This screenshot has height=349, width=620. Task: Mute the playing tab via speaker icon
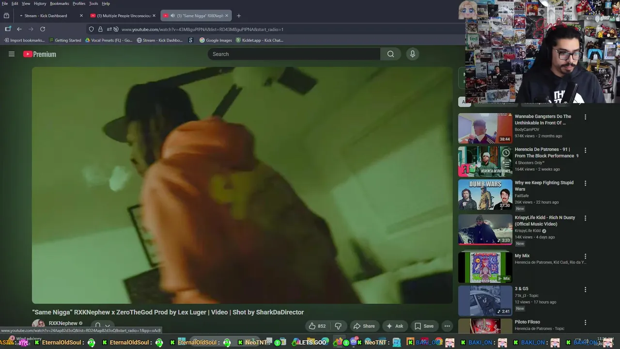172,16
